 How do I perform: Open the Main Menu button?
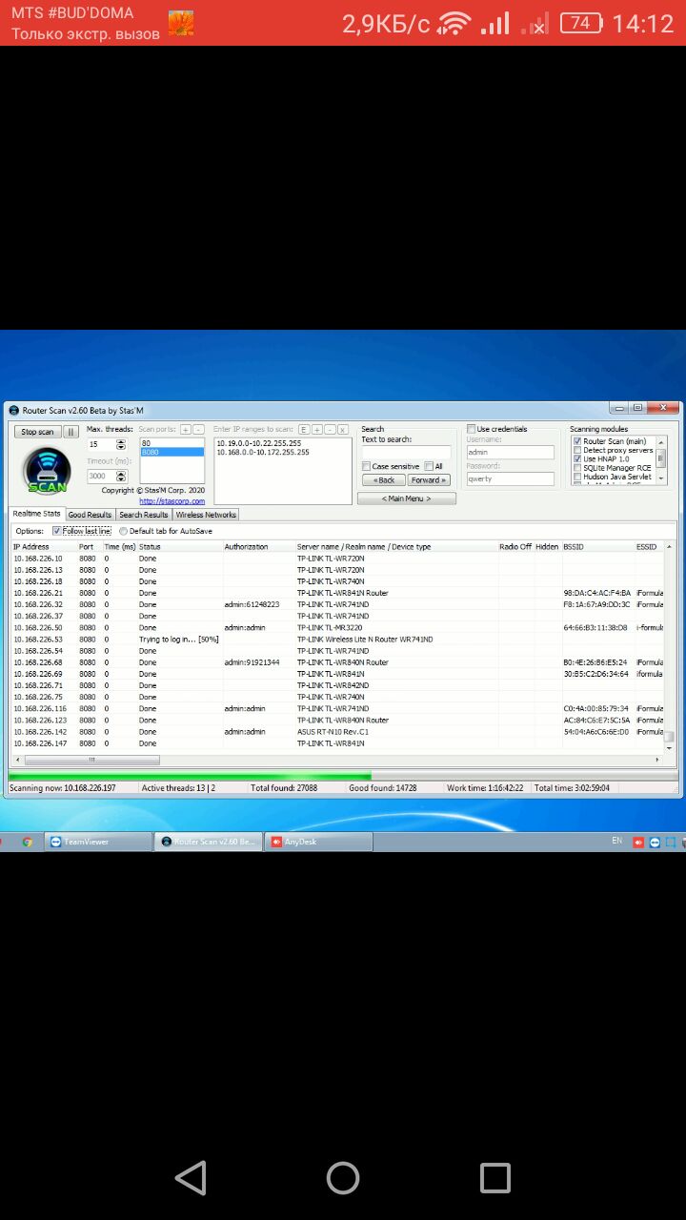click(407, 498)
